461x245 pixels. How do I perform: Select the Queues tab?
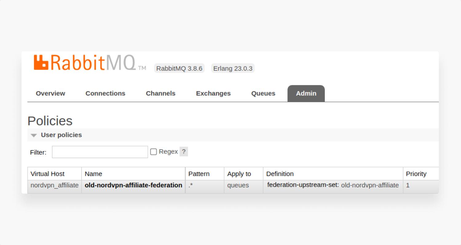point(263,93)
